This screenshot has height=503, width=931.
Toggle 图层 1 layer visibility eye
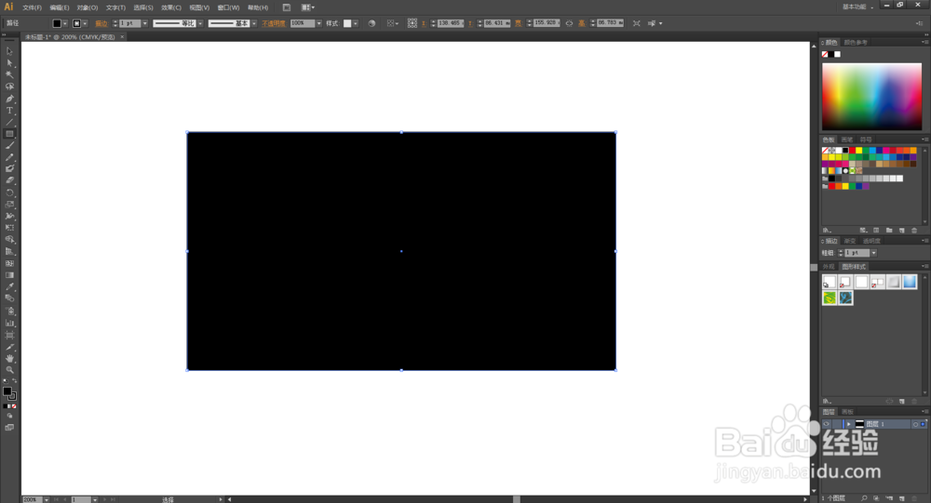(x=827, y=424)
